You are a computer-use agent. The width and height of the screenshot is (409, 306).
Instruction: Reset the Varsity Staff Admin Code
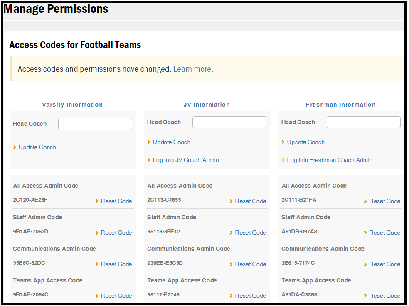(116, 233)
